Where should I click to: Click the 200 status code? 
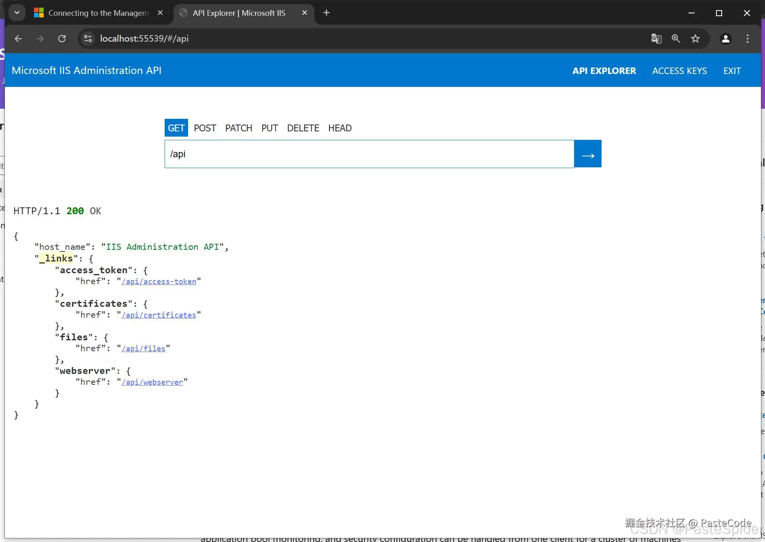[x=75, y=211]
